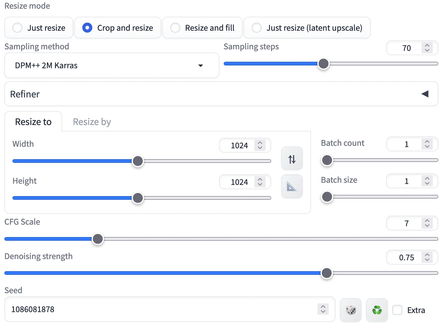Randomize seed with the dice icon
Viewport: 443px width, 327px height.
click(x=351, y=310)
